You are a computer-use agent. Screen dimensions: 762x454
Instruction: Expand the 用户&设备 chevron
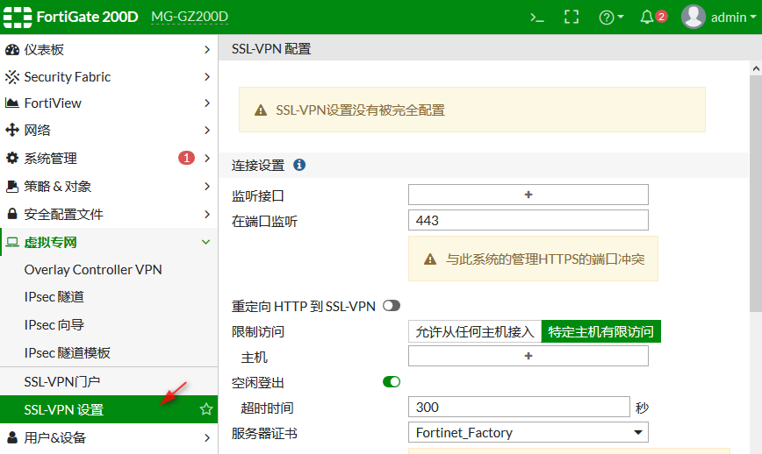207,437
